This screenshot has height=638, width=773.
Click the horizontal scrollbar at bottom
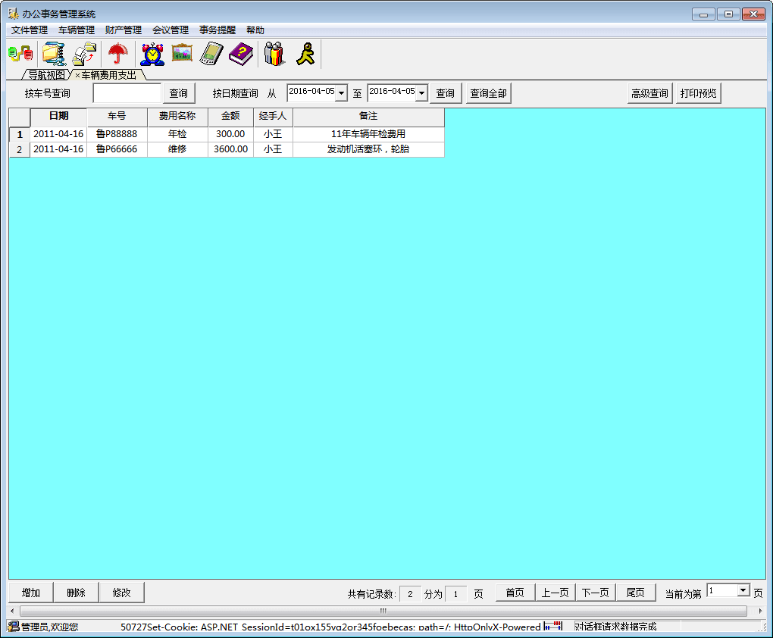coord(383,611)
